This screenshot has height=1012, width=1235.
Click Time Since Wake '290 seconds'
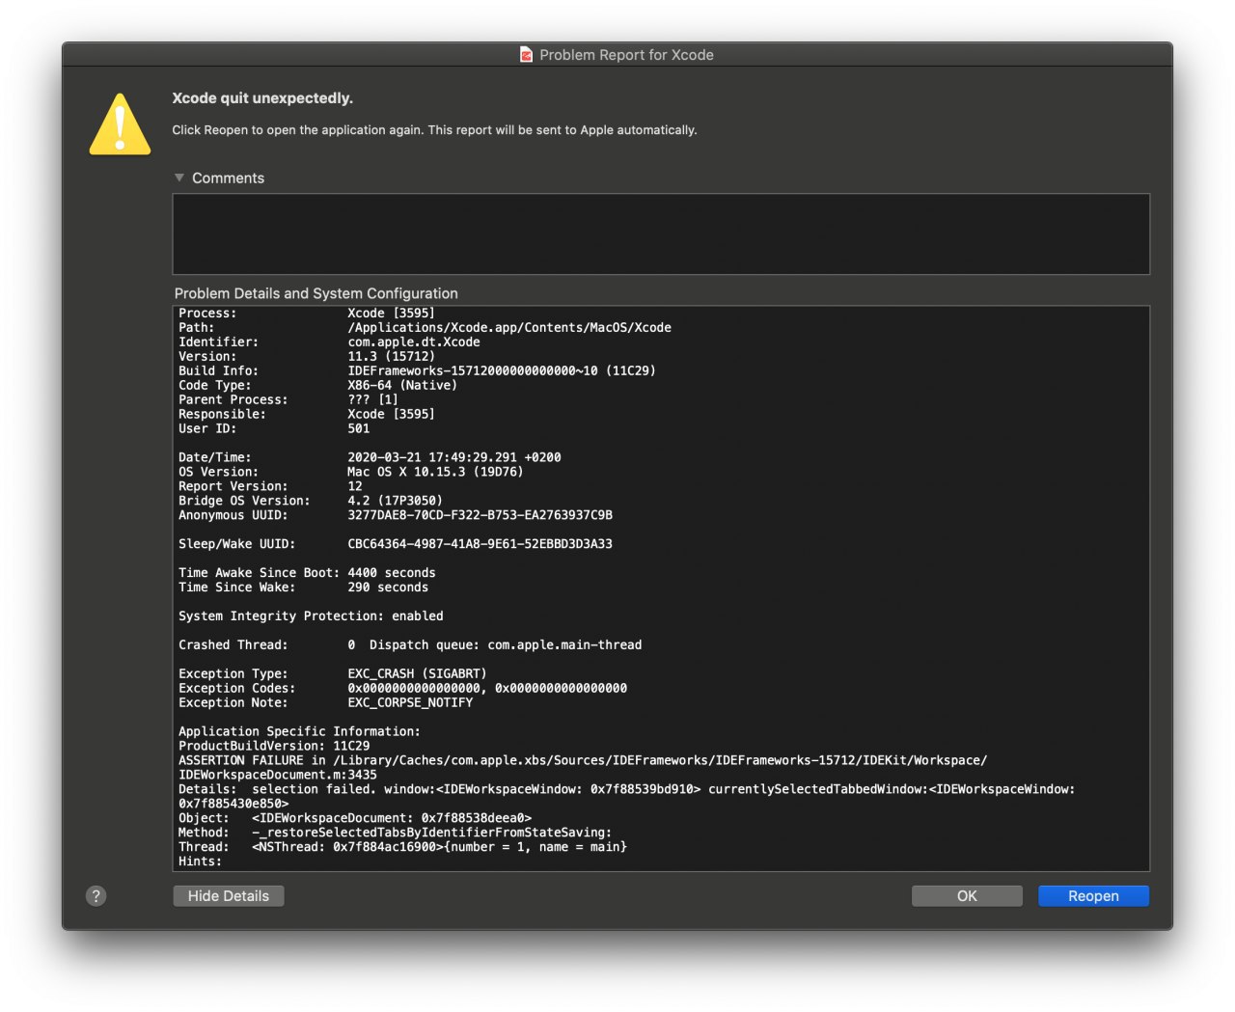(388, 588)
